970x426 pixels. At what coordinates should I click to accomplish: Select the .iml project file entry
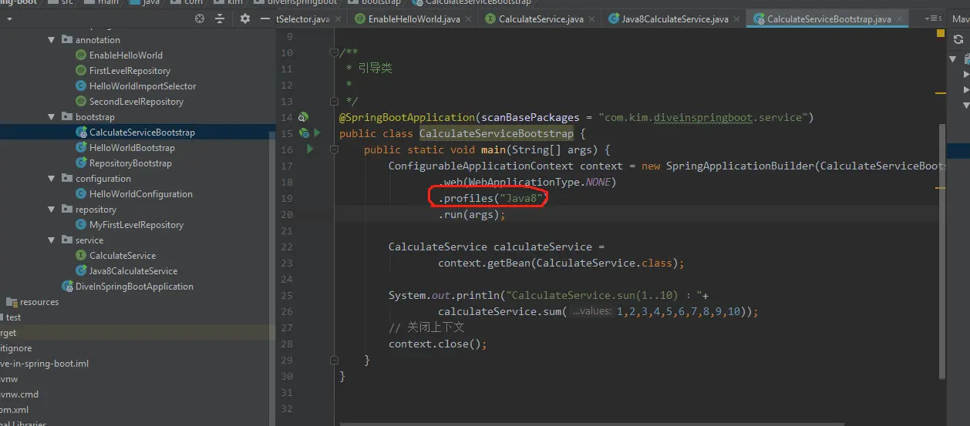[45, 364]
